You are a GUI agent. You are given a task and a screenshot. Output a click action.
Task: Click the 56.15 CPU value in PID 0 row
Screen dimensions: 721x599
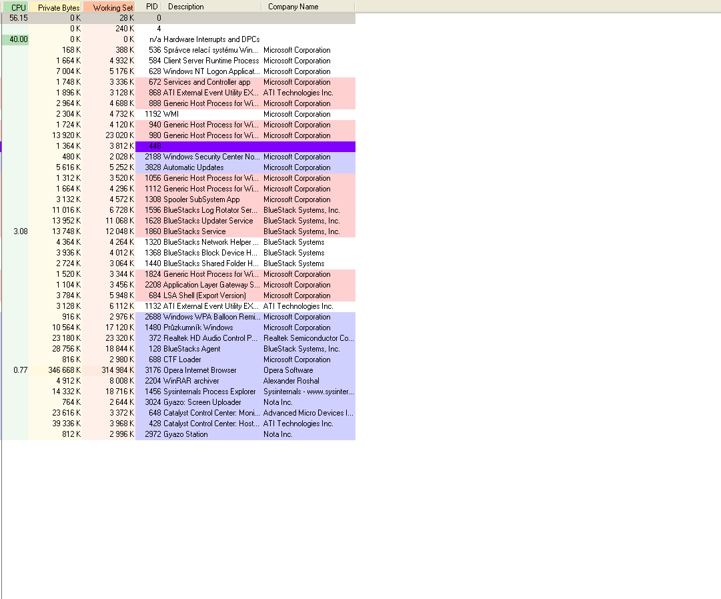(x=19, y=18)
